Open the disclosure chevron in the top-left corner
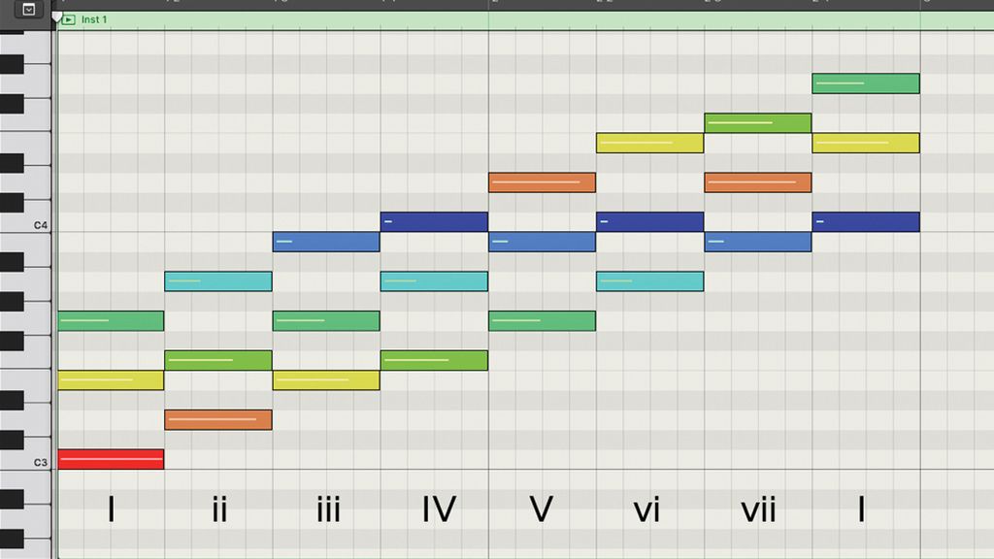Viewport: 994px width, 559px height. coord(28,9)
